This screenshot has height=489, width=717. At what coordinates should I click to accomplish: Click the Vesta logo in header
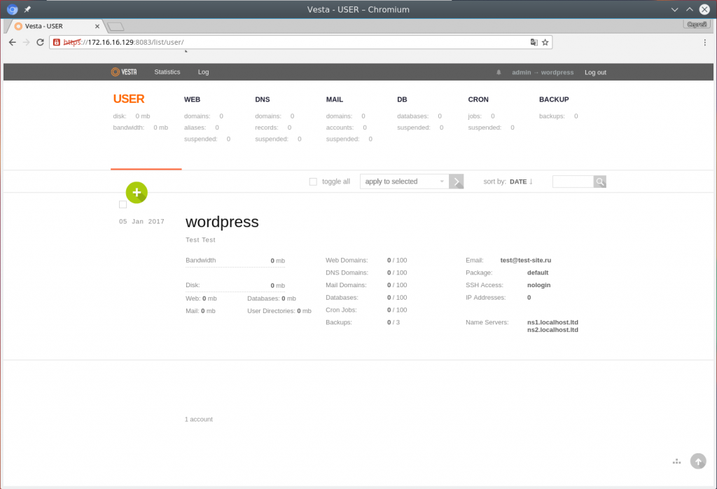124,72
